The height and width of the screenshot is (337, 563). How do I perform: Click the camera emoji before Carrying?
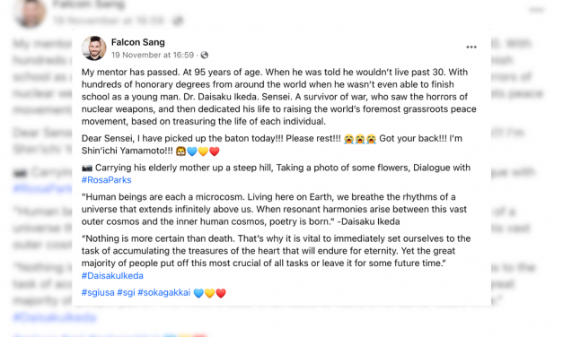[87, 168]
